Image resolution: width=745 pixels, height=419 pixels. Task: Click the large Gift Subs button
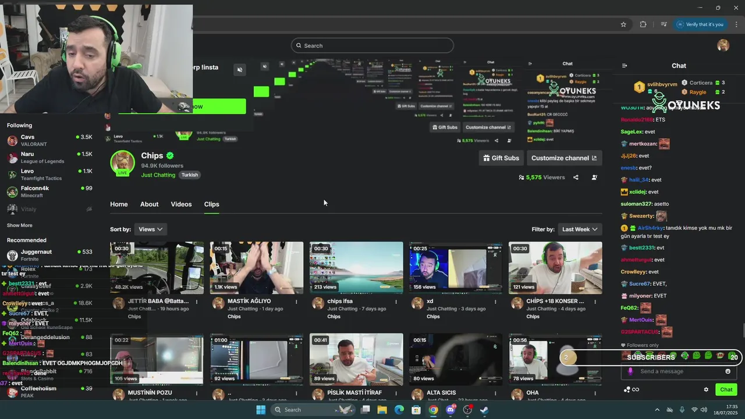501,158
